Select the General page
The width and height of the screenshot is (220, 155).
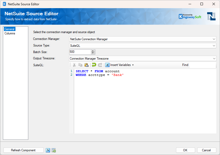tap(9, 29)
